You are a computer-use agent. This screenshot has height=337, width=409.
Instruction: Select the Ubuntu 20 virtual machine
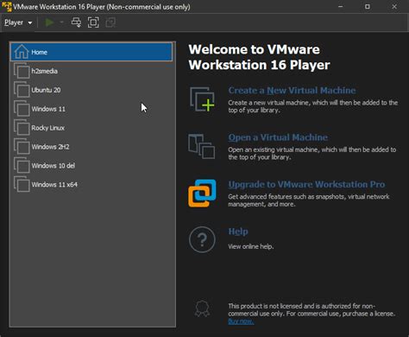click(x=91, y=90)
